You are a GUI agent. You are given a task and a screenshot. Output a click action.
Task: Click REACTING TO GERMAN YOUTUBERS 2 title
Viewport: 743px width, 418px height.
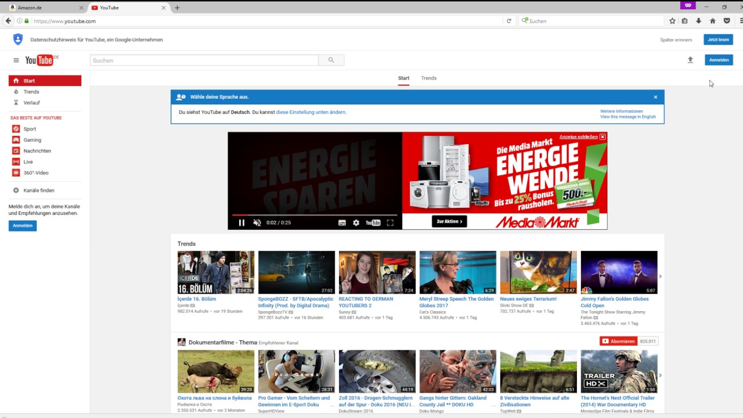click(x=366, y=302)
